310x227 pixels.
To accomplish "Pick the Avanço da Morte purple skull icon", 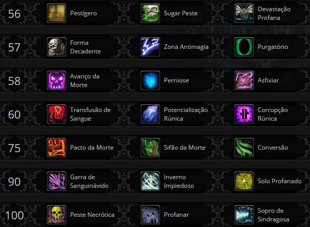I will pyautogui.click(x=57, y=80).
